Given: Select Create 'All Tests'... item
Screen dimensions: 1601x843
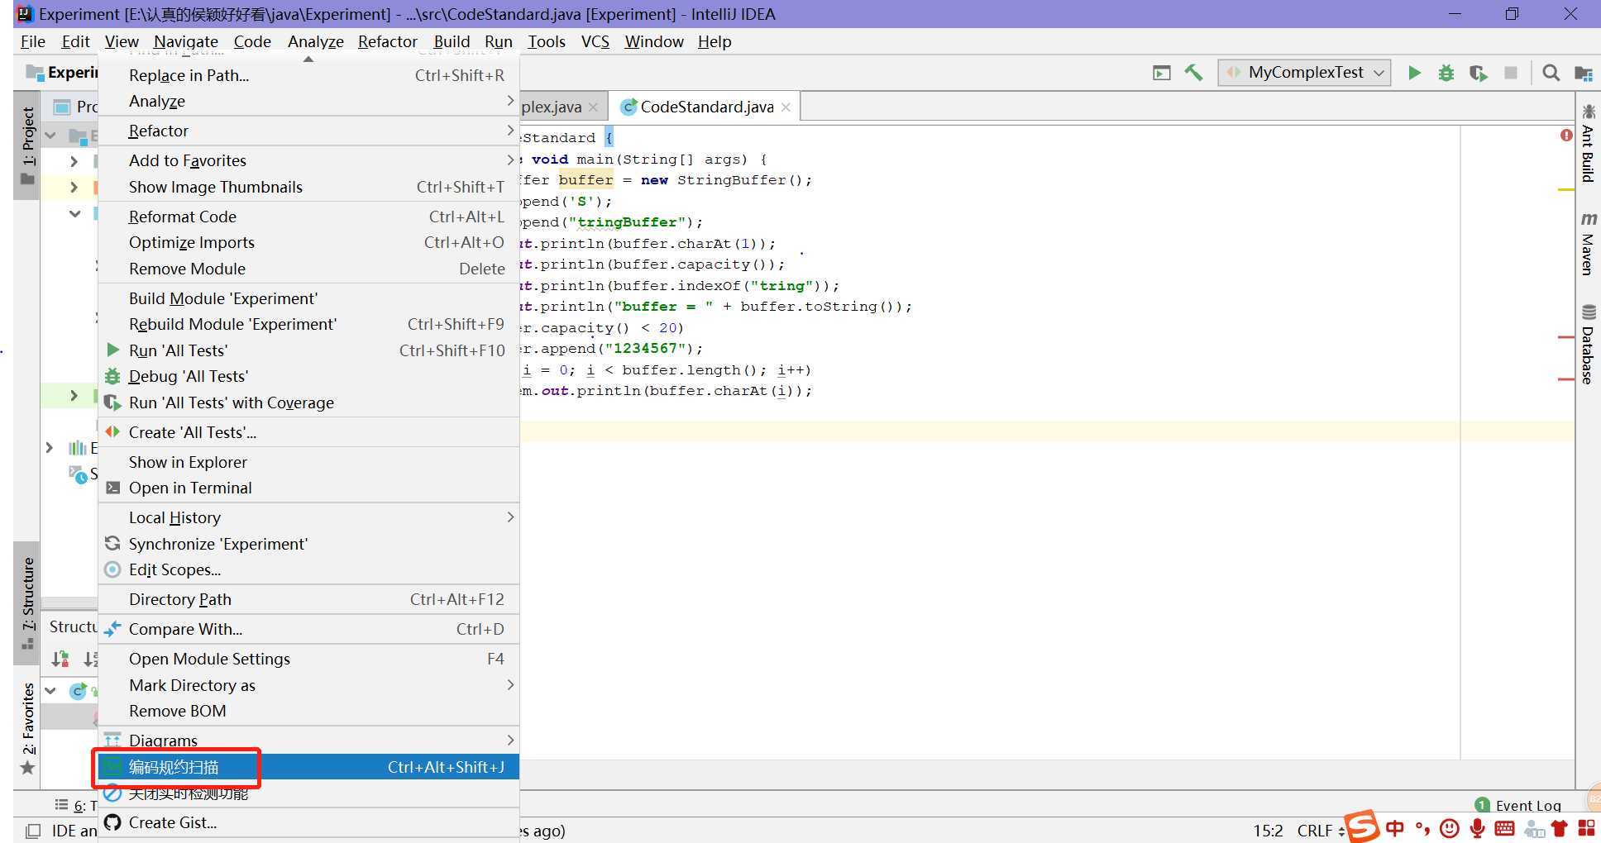Looking at the screenshot, I should click(x=308, y=432).
